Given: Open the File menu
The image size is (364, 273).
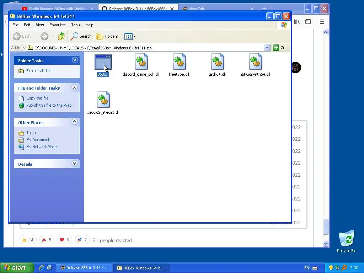Looking at the screenshot, I should coord(15,25).
